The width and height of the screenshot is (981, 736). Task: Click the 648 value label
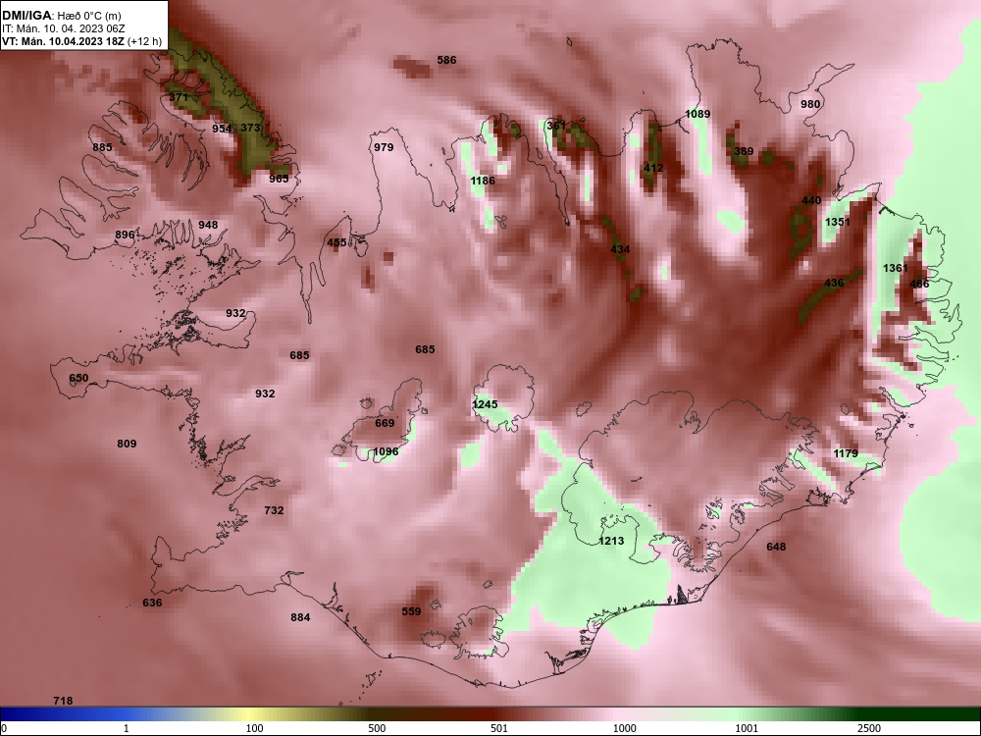776,547
